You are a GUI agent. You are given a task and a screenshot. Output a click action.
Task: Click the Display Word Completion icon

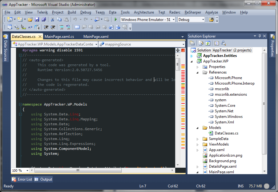[30, 27]
